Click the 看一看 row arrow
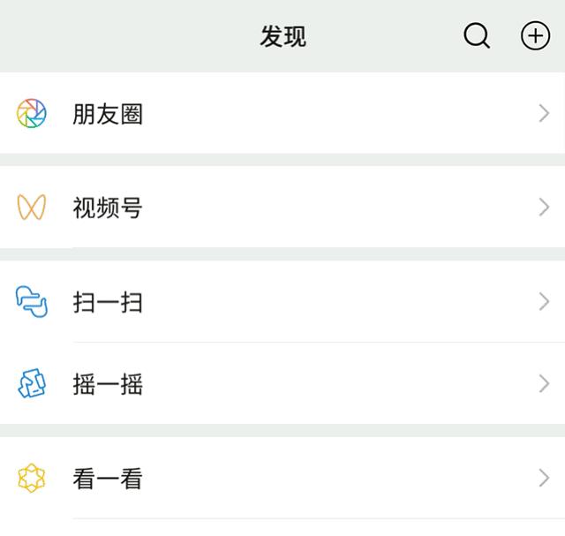Viewport: 565px width, 536px height. click(x=544, y=479)
